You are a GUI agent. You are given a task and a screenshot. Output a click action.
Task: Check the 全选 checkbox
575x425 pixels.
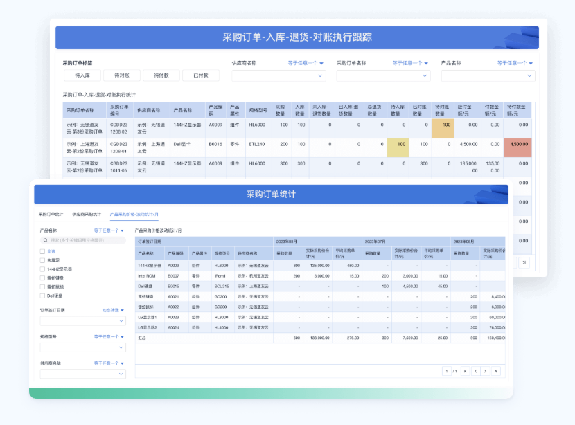(43, 251)
